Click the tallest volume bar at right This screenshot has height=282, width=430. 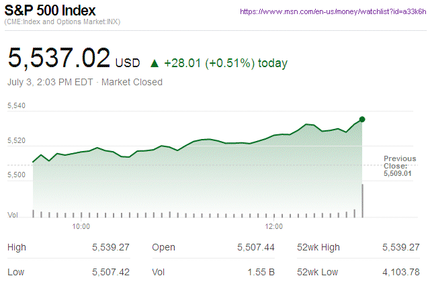point(362,200)
